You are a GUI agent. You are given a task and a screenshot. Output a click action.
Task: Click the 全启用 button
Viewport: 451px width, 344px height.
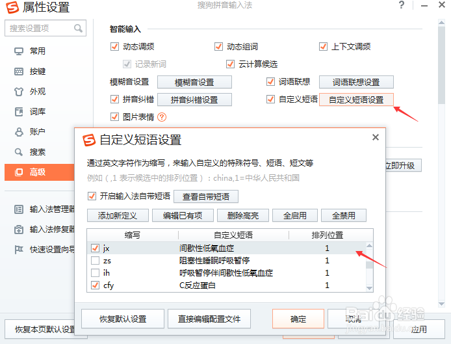295,216
